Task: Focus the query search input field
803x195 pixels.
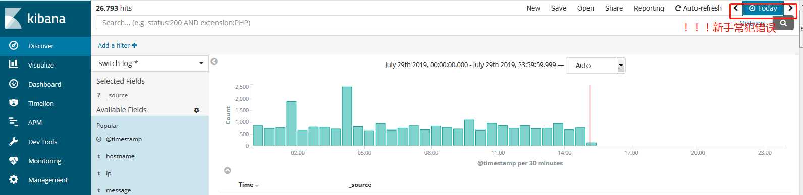Action: pyautogui.click(x=434, y=23)
